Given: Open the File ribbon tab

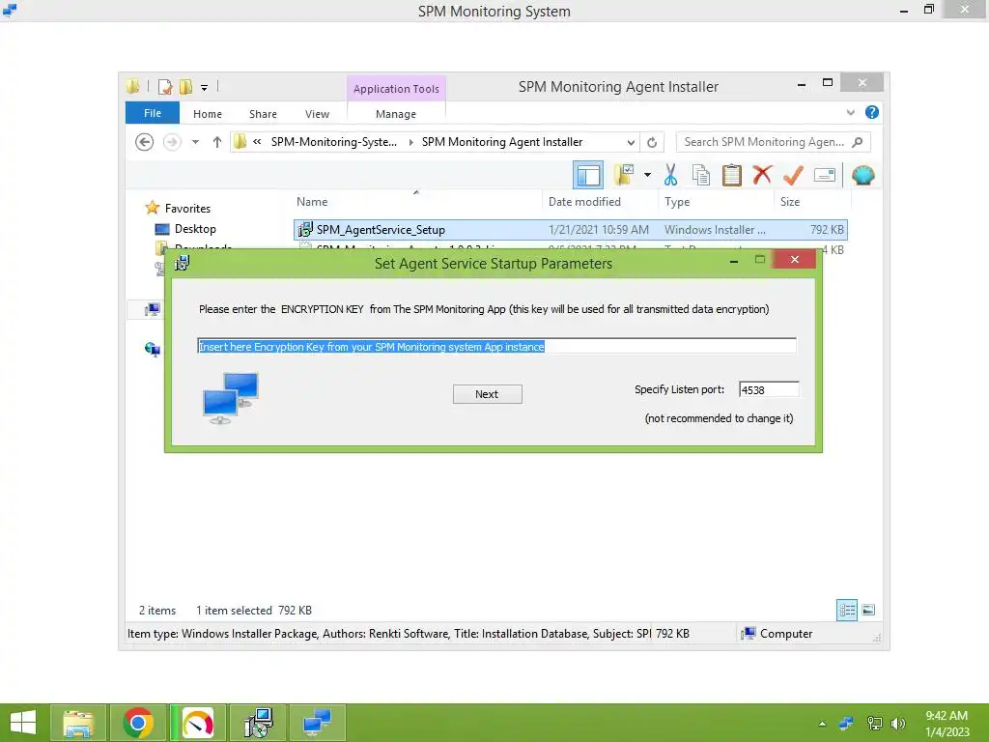Looking at the screenshot, I should [152, 114].
